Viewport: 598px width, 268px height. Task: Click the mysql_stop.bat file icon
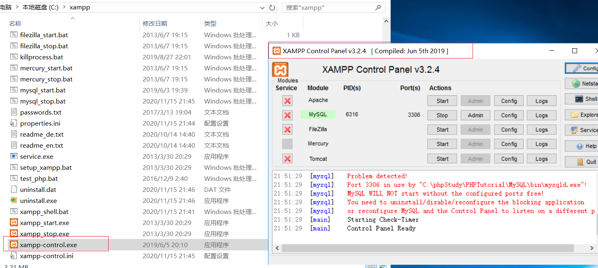[x=14, y=101]
